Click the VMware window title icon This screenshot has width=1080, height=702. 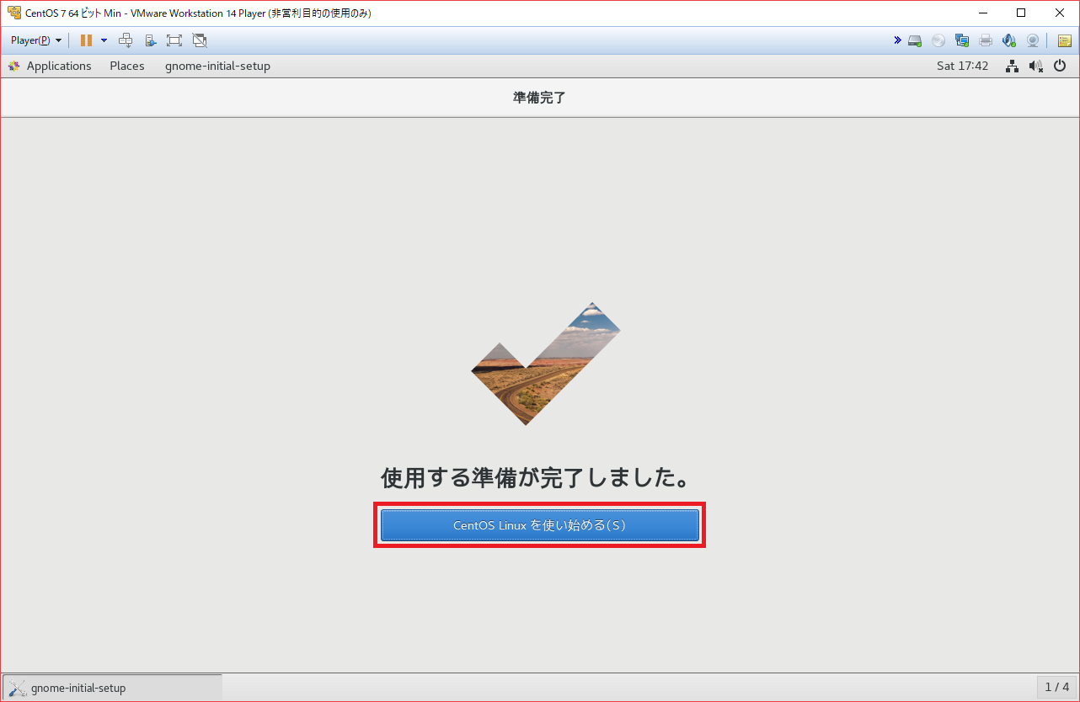[14, 13]
